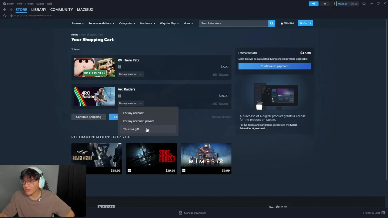
Task: Open the Steam Subscriber Agreement link
Action: point(268,127)
